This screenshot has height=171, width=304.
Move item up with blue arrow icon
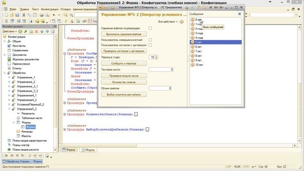[42, 31]
